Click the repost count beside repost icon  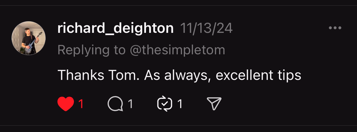click(180, 104)
